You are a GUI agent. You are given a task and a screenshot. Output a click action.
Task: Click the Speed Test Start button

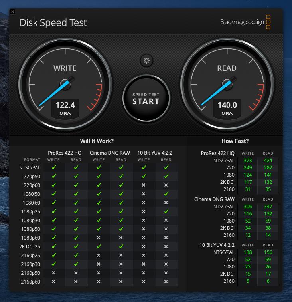click(146, 98)
